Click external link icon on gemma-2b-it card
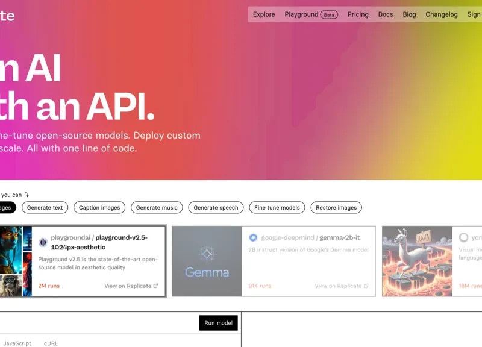 tap(366, 286)
